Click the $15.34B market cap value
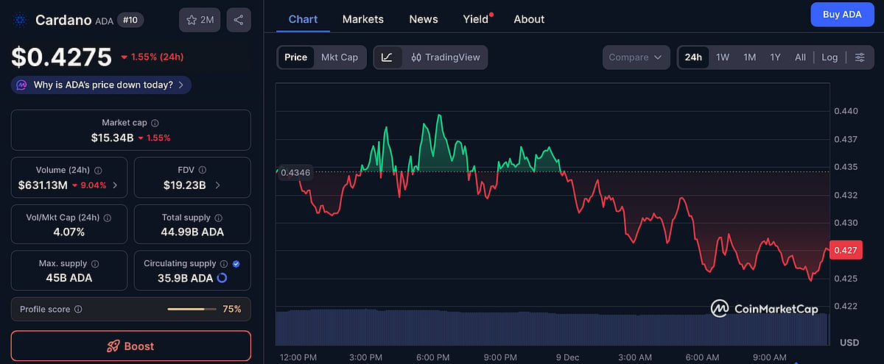 (x=113, y=138)
